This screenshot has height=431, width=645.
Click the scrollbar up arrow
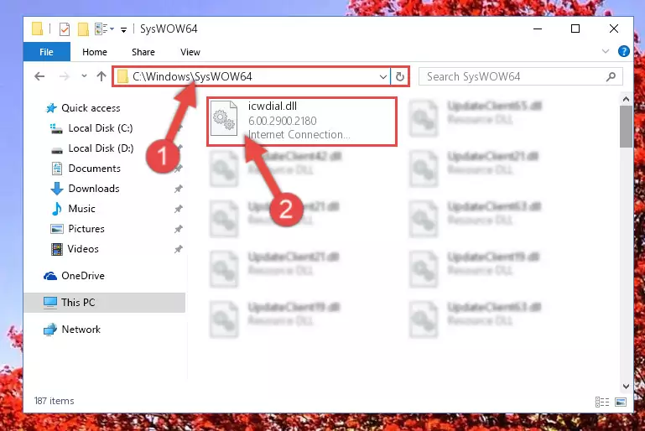point(626,99)
